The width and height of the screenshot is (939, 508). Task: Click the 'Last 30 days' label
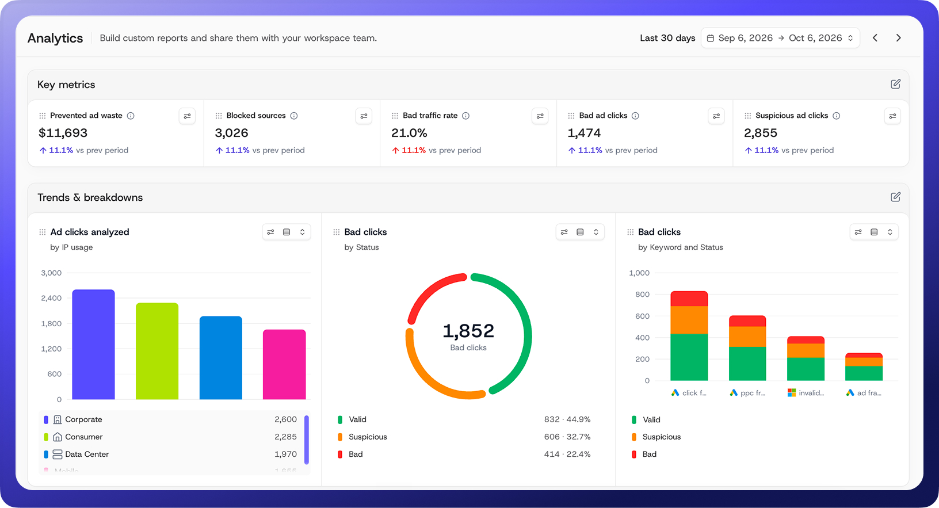tap(667, 38)
